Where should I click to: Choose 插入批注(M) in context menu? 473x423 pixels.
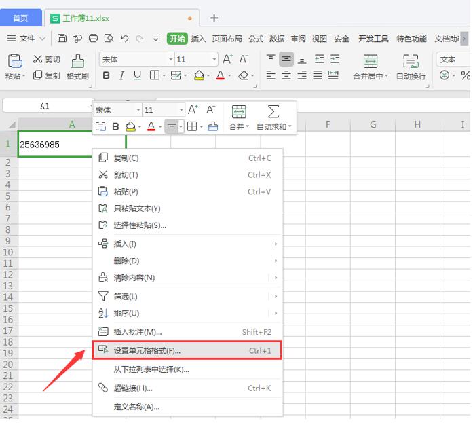pos(187,332)
